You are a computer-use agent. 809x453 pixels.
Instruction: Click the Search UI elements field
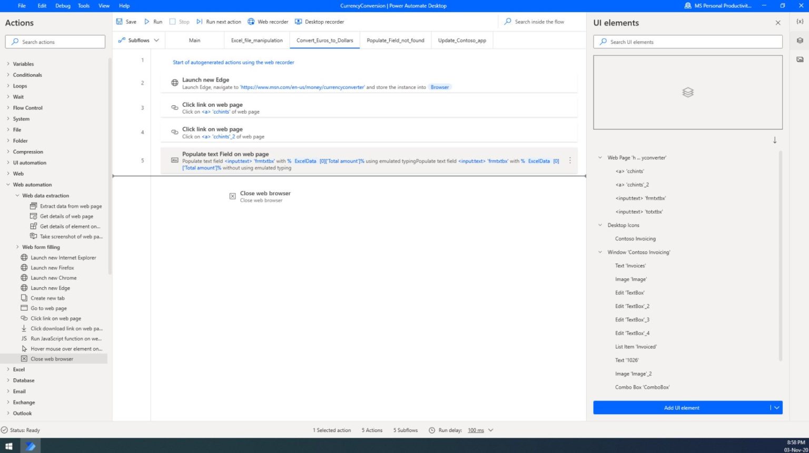[687, 42]
